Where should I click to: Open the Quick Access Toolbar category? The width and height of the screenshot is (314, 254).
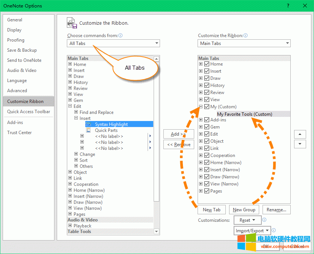pos(29,112)
